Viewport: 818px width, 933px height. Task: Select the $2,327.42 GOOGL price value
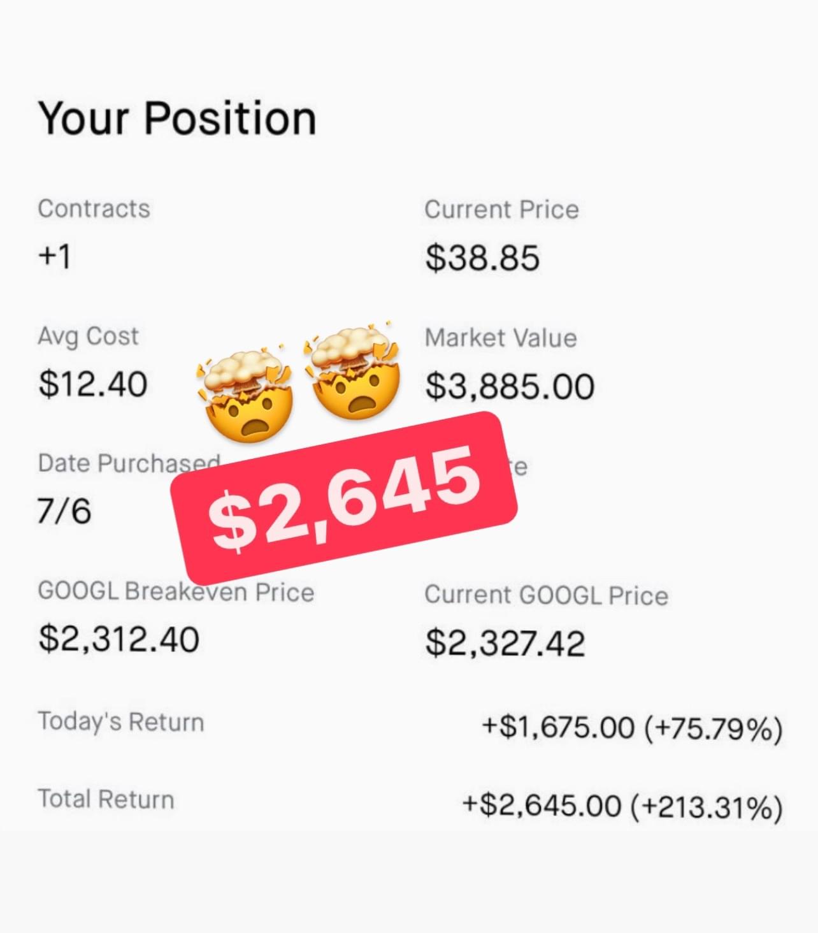[505, 642]
